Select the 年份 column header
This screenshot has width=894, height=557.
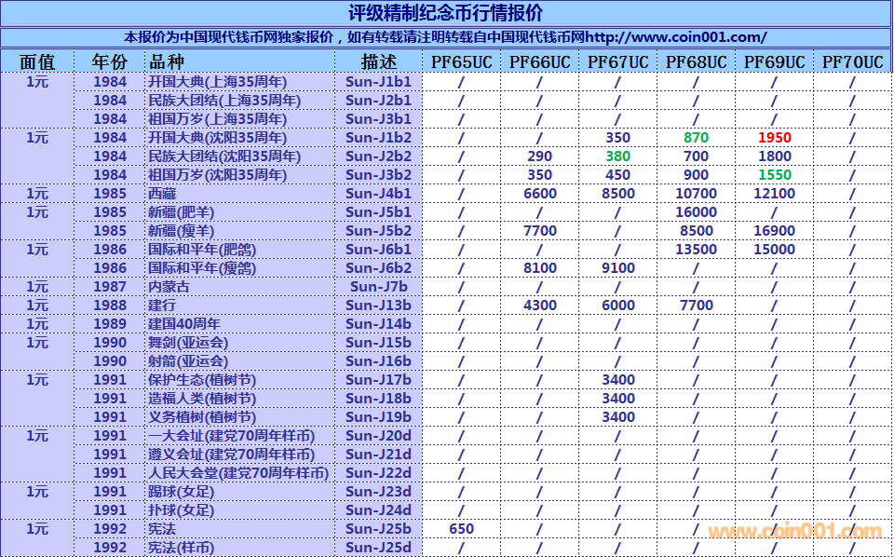(x=110, y=62)
